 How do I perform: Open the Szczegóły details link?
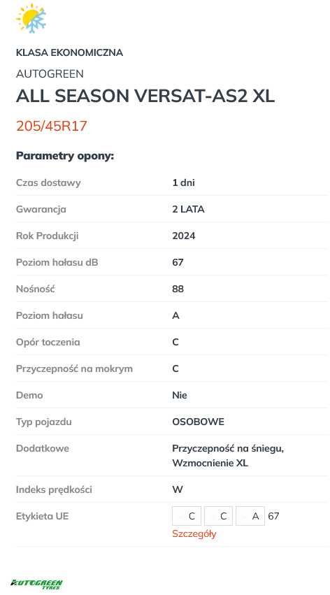(194, 533)
